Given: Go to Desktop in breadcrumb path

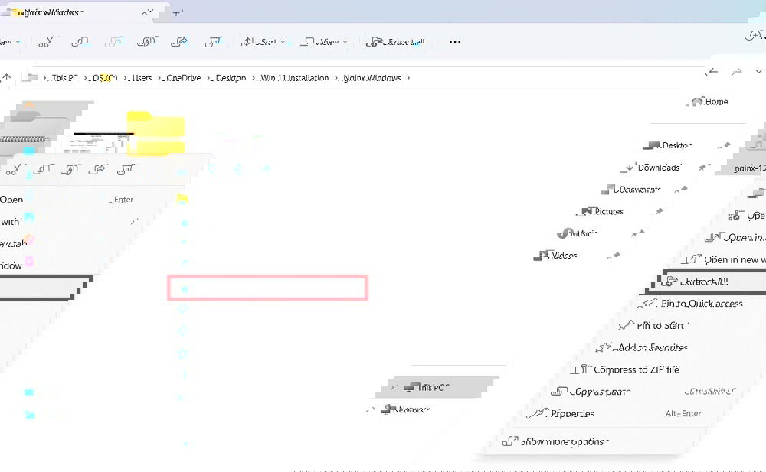Looking at the screenshot, I should point(230,77).
